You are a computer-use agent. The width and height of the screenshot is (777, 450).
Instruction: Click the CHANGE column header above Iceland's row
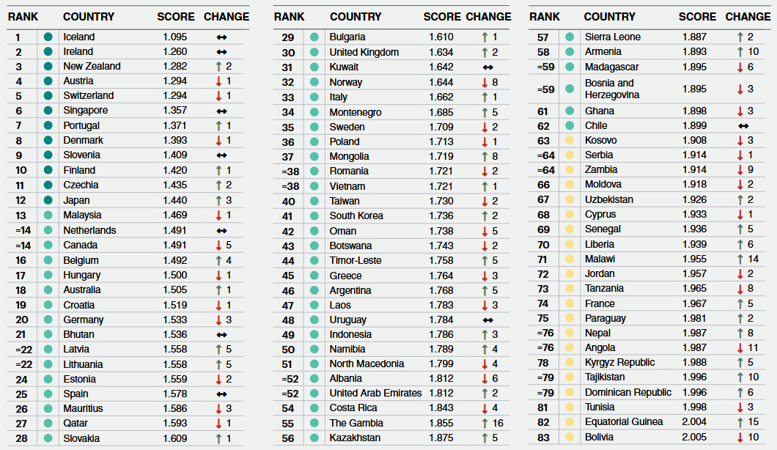[x=226, y=16]
